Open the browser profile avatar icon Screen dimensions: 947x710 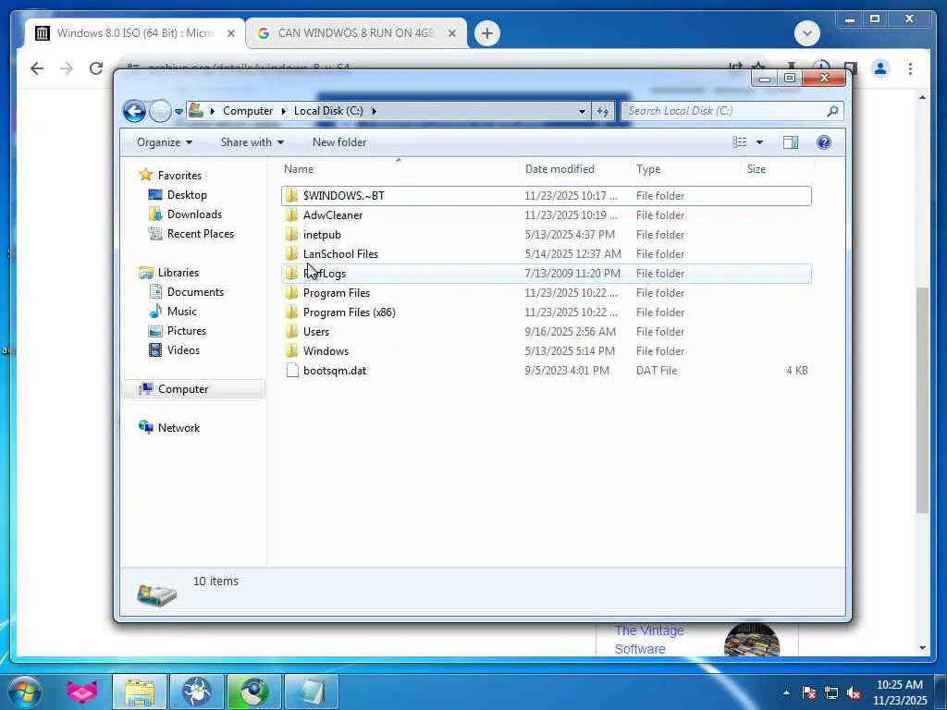pyautogui.click(x=880, y=68)
